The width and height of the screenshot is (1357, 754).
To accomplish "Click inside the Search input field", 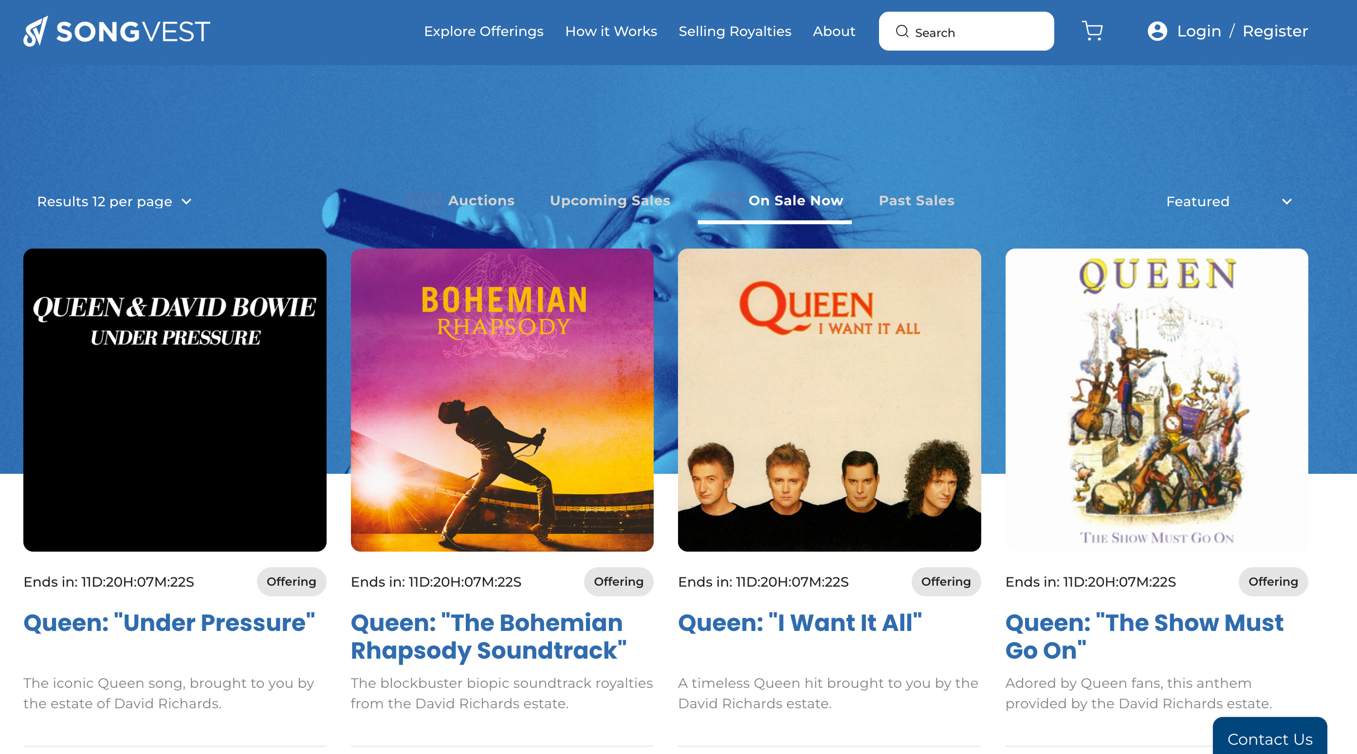I will pyautogui.click(x=966, y=32).
